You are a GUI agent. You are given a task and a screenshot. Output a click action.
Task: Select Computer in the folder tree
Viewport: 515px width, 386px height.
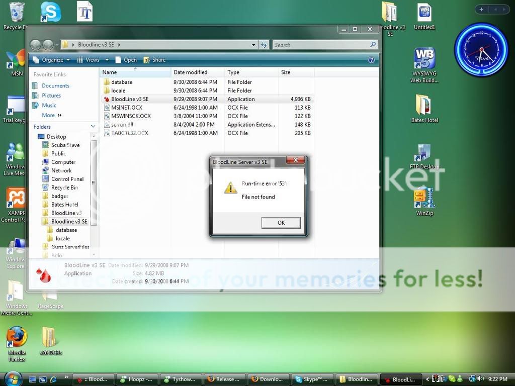59,162
